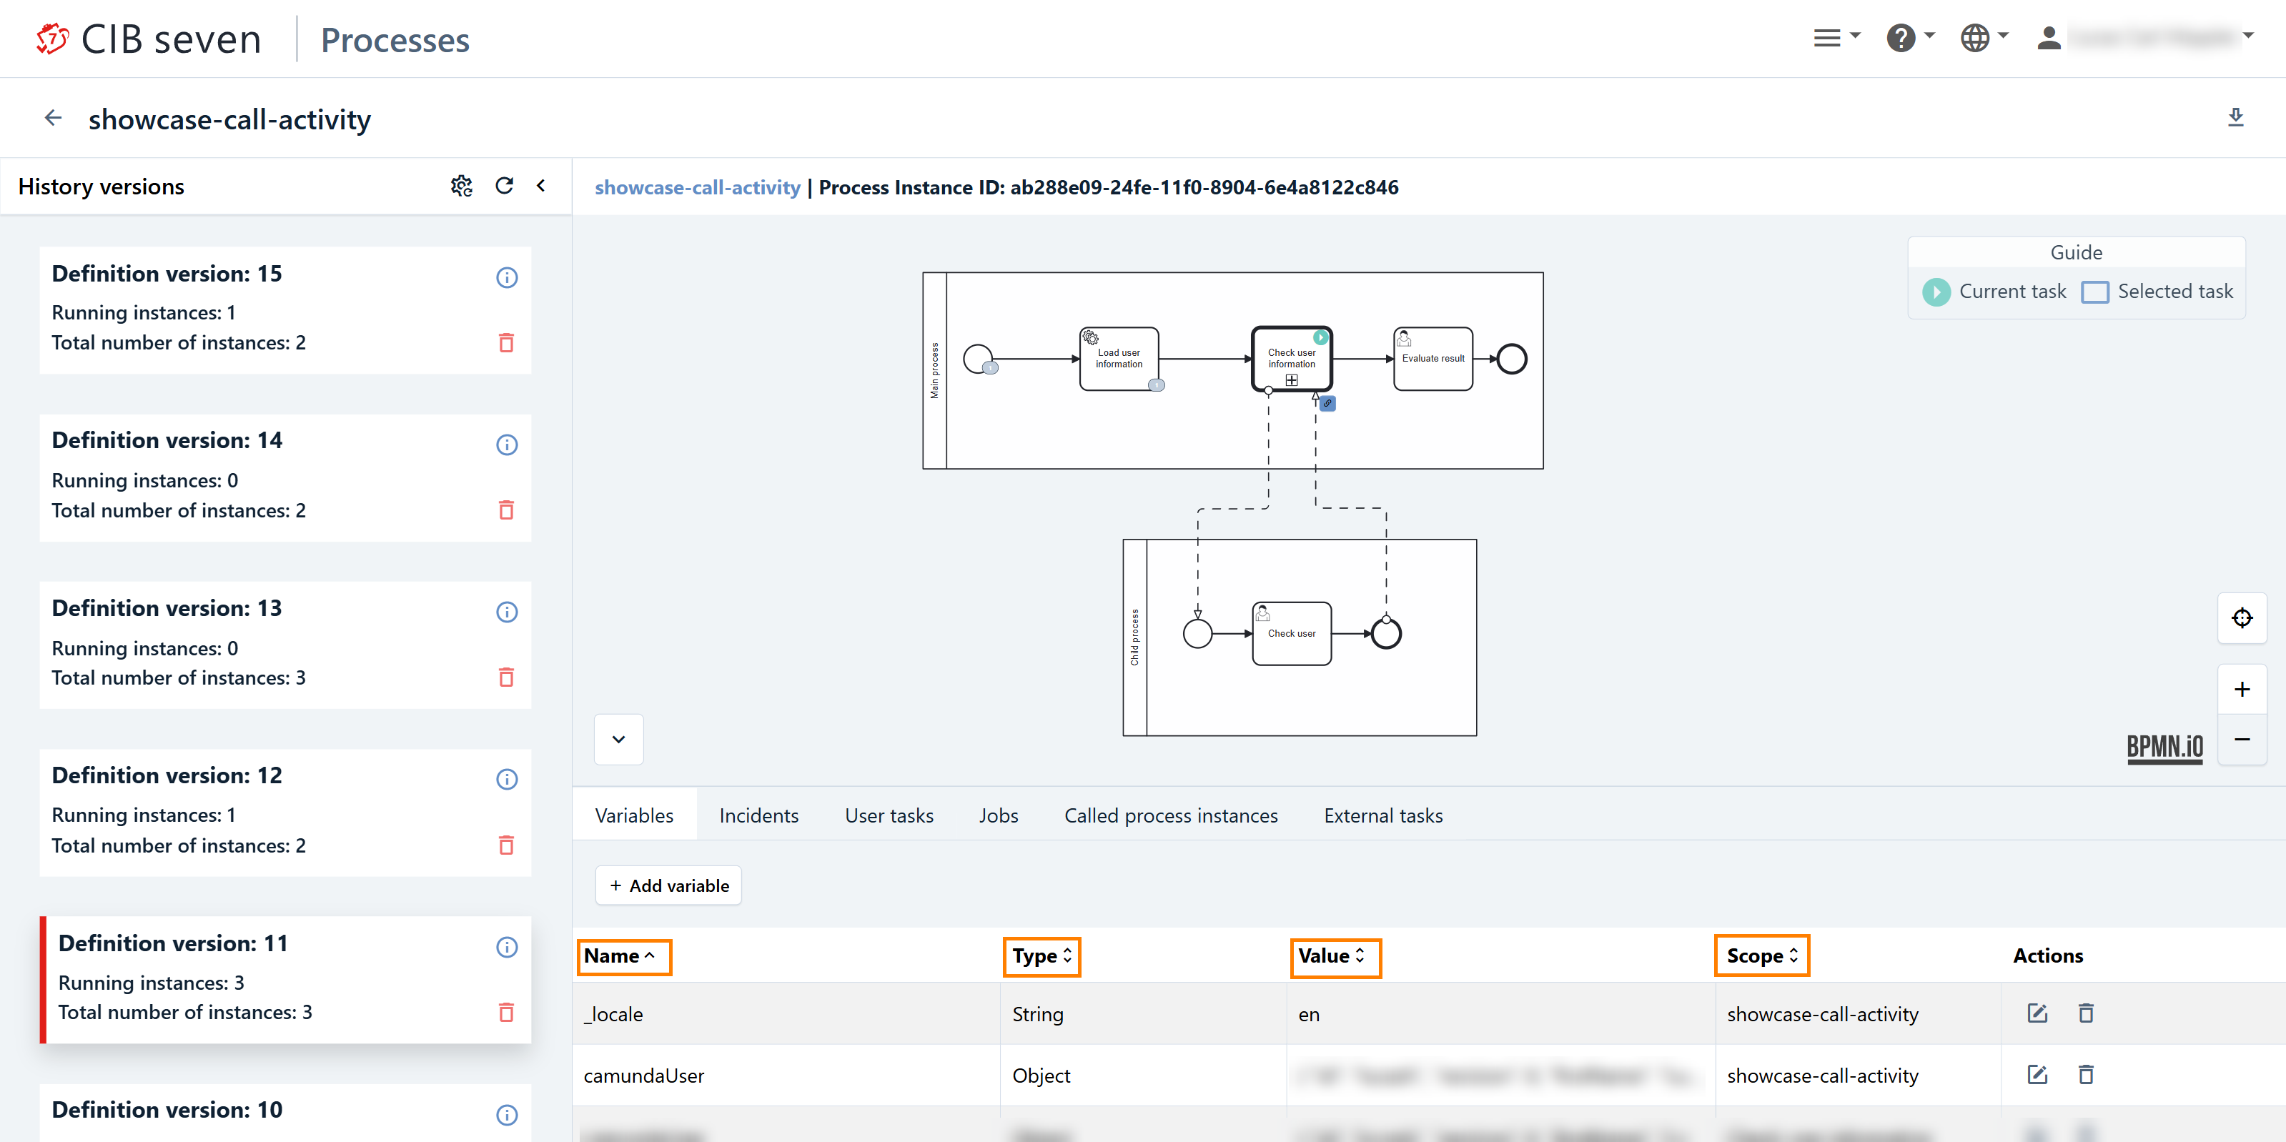2286x1142 pixels.
Task: Open the showcase-call-activity breadcrumb link
Action: click(697, 188)
